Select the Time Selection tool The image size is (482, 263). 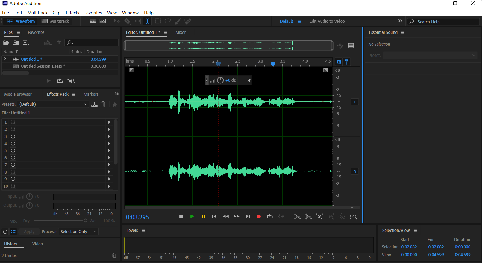147,21
